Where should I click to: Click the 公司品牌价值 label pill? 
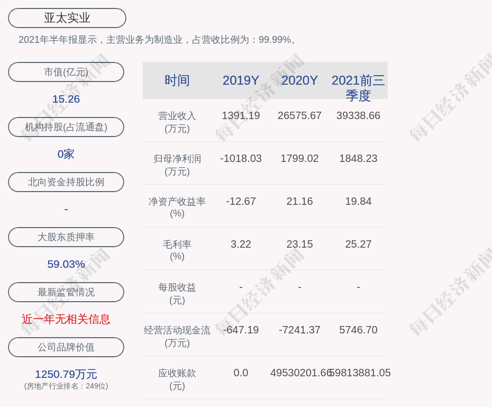point(66,347)
